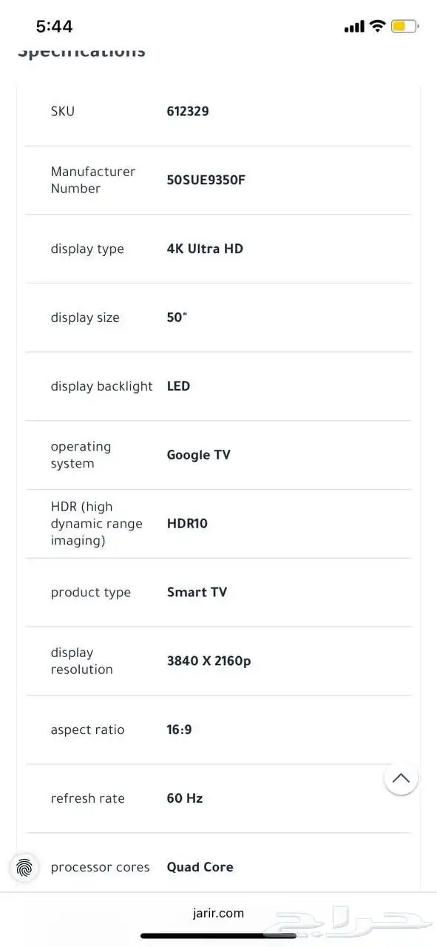The height and width of the screenshot is (947, 437).
Task: Tap the Google TV operating system value
Action: [x=198, y=454]
